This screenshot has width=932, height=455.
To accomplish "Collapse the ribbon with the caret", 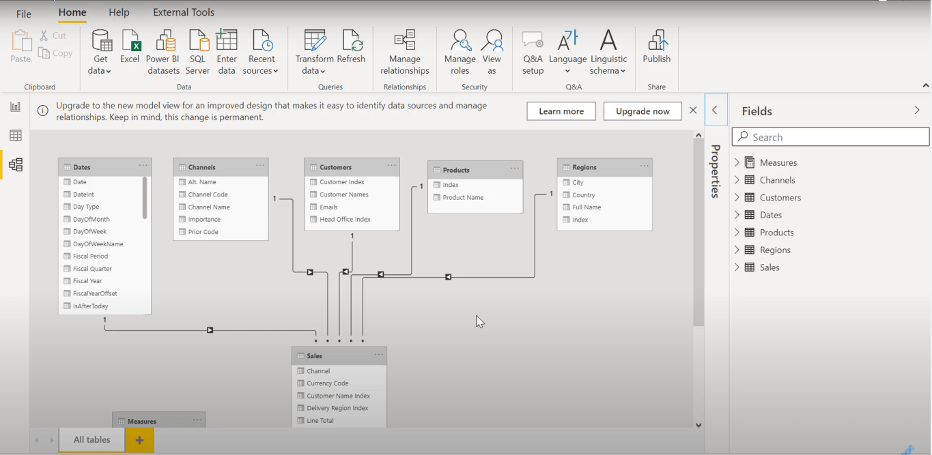I will 926,86.
